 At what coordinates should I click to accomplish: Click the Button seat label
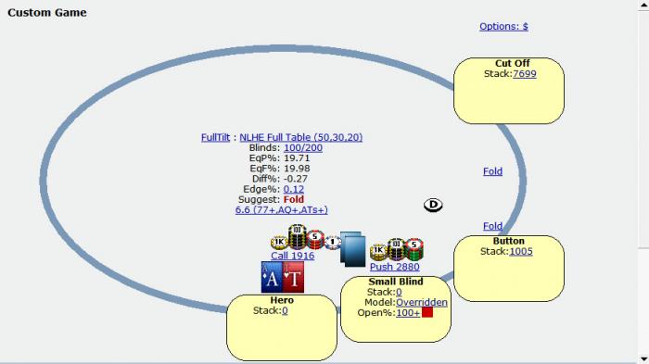point(509,241)
